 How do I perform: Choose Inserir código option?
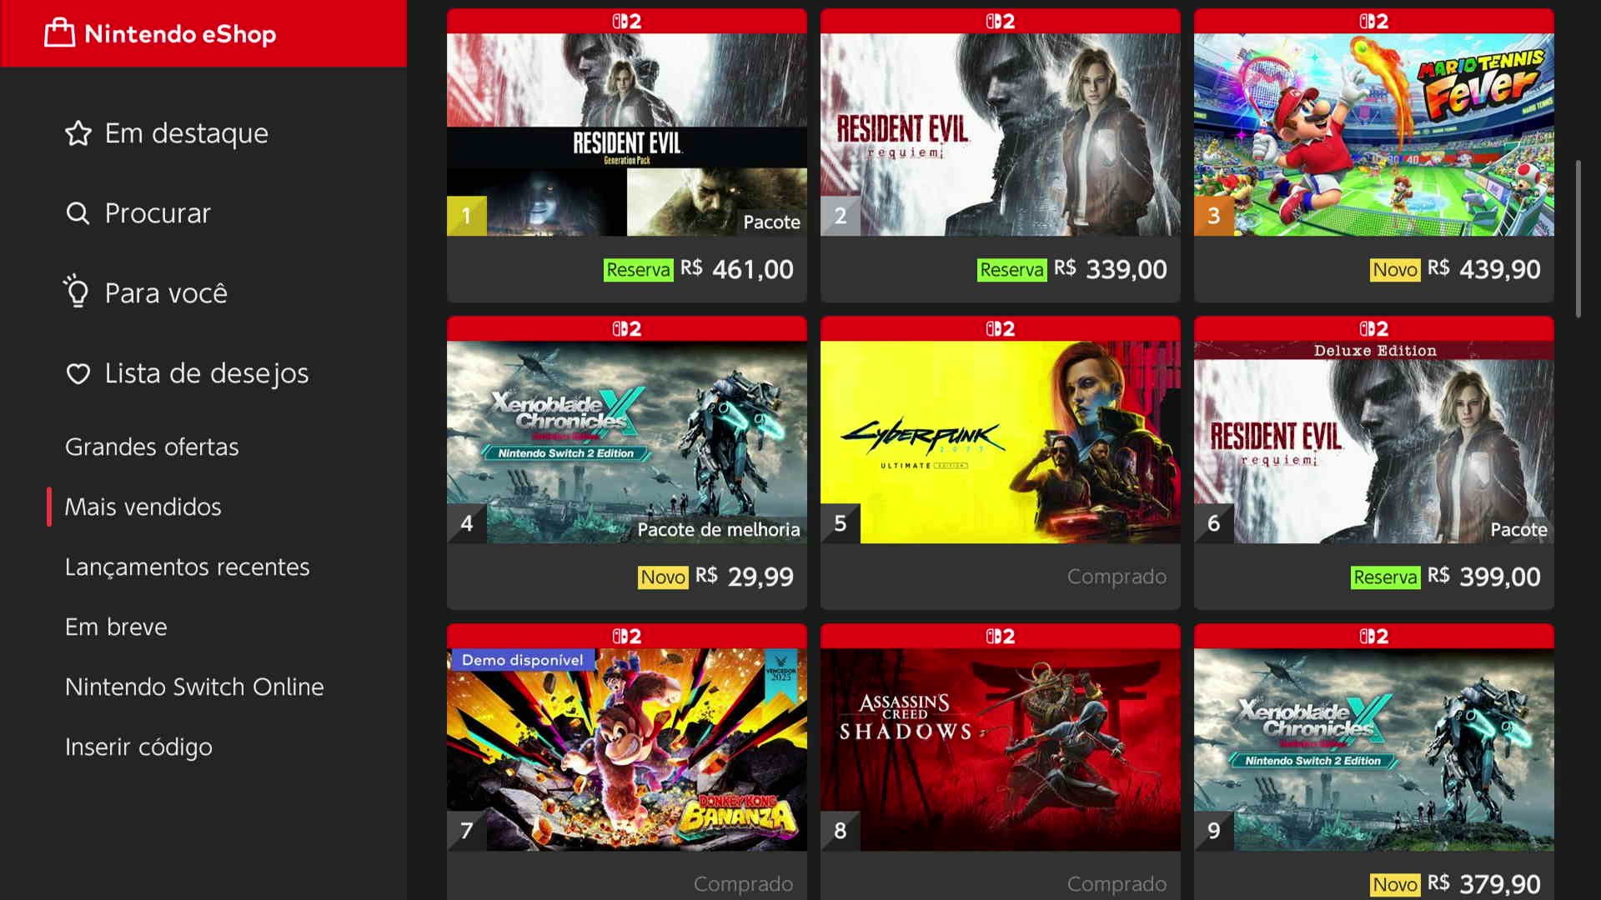pyautogui.click(x=138, y=747)
